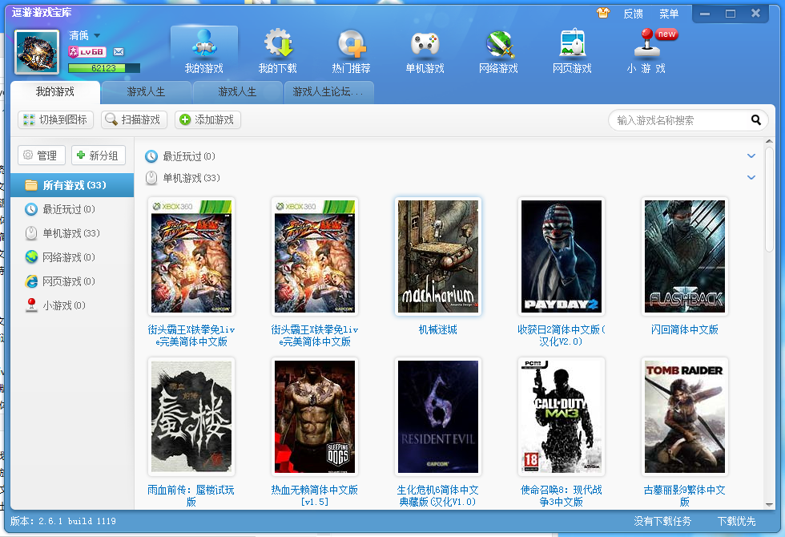The image size is (785, 537).
Task: Click the skin shirt icon in title bar
Action: tap(602, 13)
